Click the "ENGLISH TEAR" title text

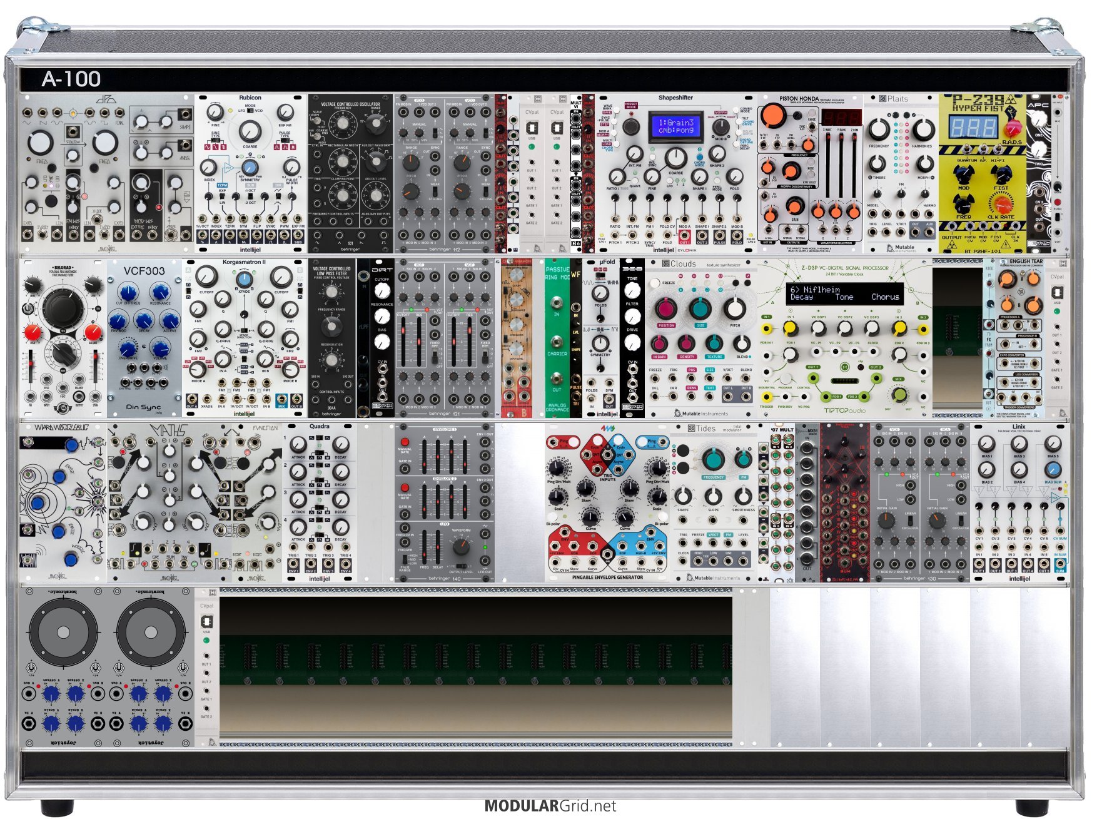(x=1026, y=262)
